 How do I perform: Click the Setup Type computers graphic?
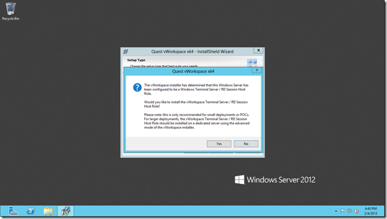[x=252, y=63]
